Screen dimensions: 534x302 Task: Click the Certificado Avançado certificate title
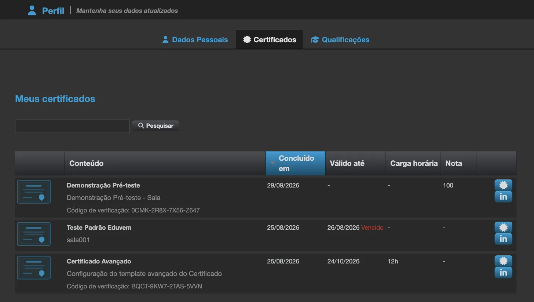tap(99, 261)
